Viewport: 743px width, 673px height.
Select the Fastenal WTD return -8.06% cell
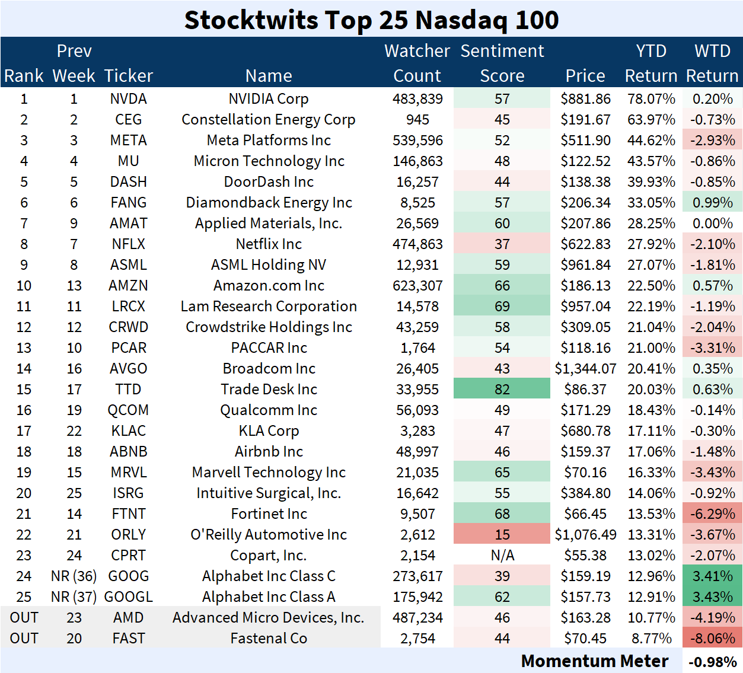pos(712,639)
